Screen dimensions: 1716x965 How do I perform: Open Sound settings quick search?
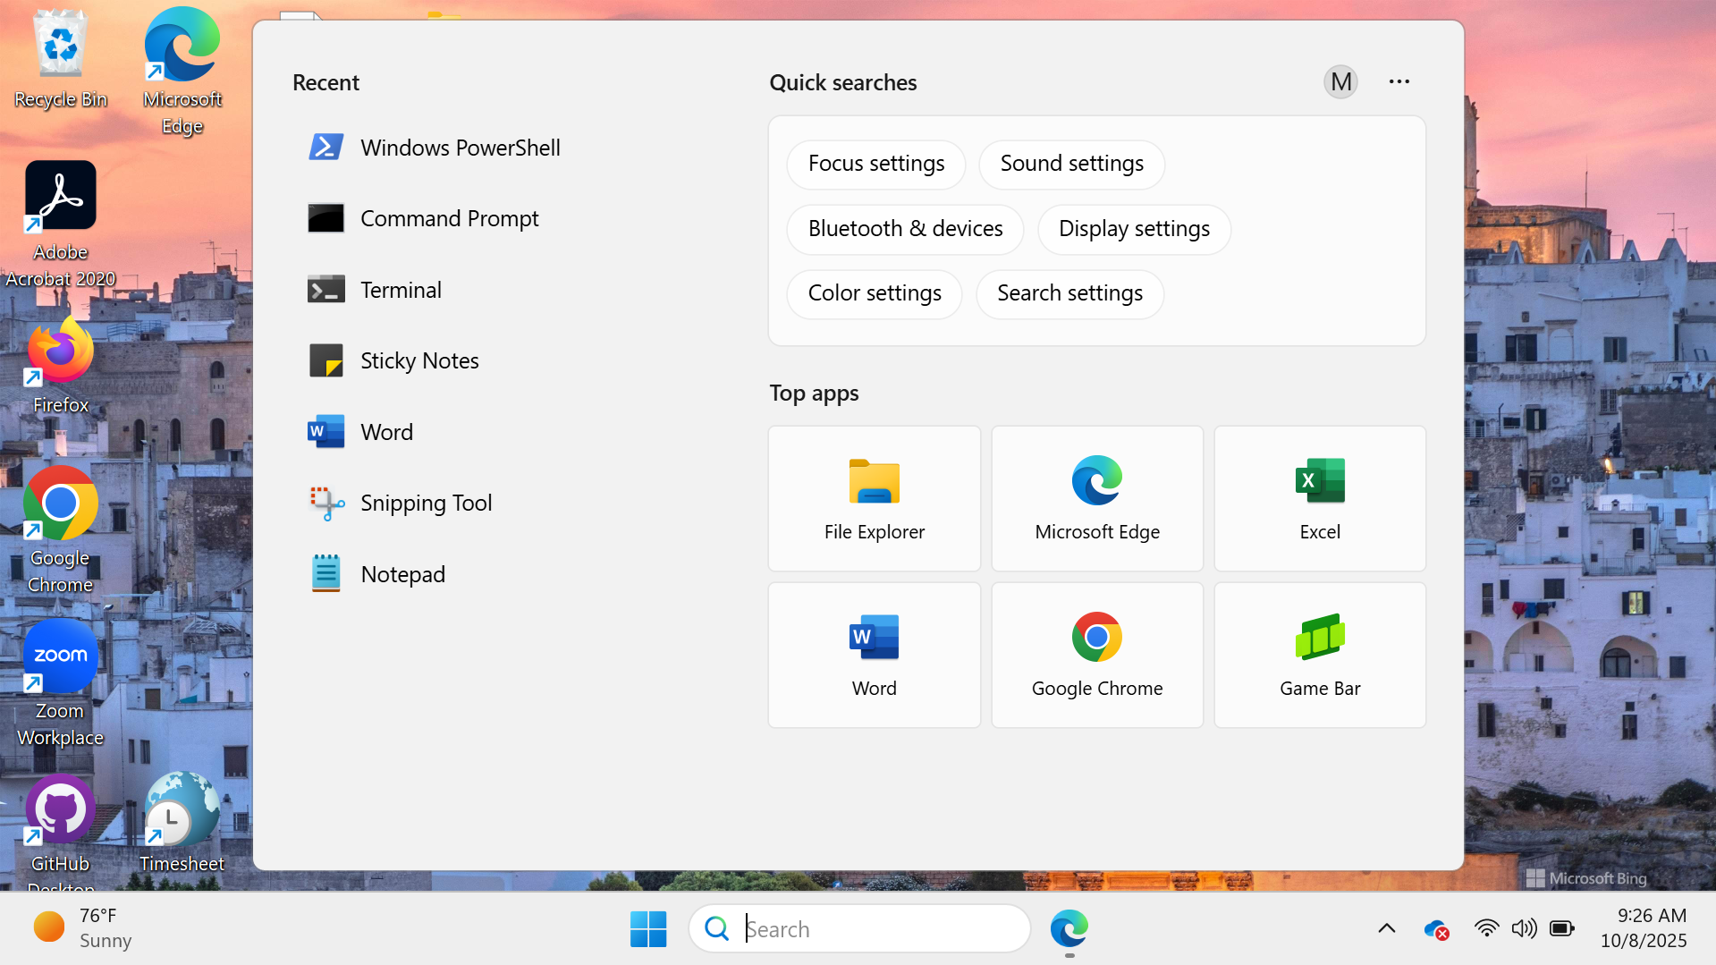tap(1071, 164)
